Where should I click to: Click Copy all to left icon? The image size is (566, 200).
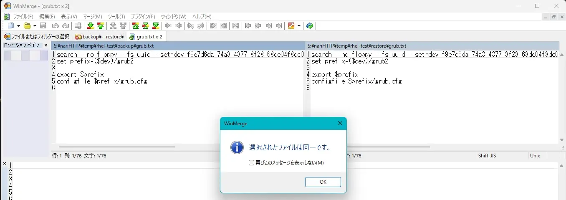point(224,26)
